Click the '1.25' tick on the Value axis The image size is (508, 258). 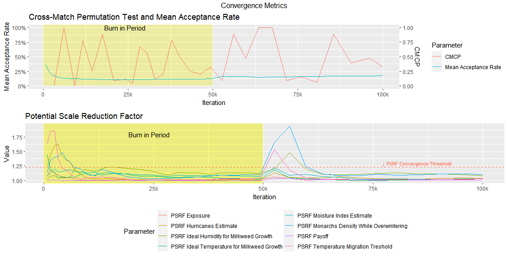[17, 166]
